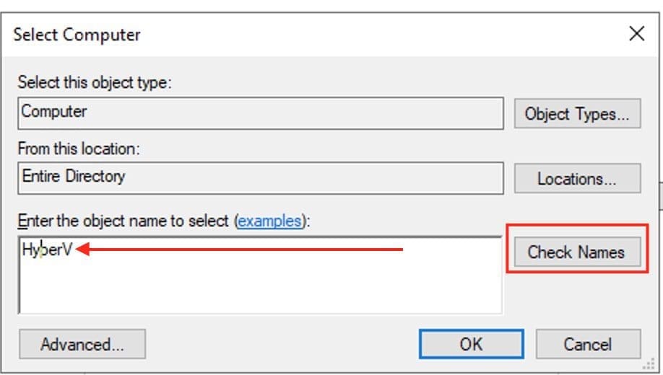663x375 pixels.
Task: Open the examples help link
Action: (269, 221)
